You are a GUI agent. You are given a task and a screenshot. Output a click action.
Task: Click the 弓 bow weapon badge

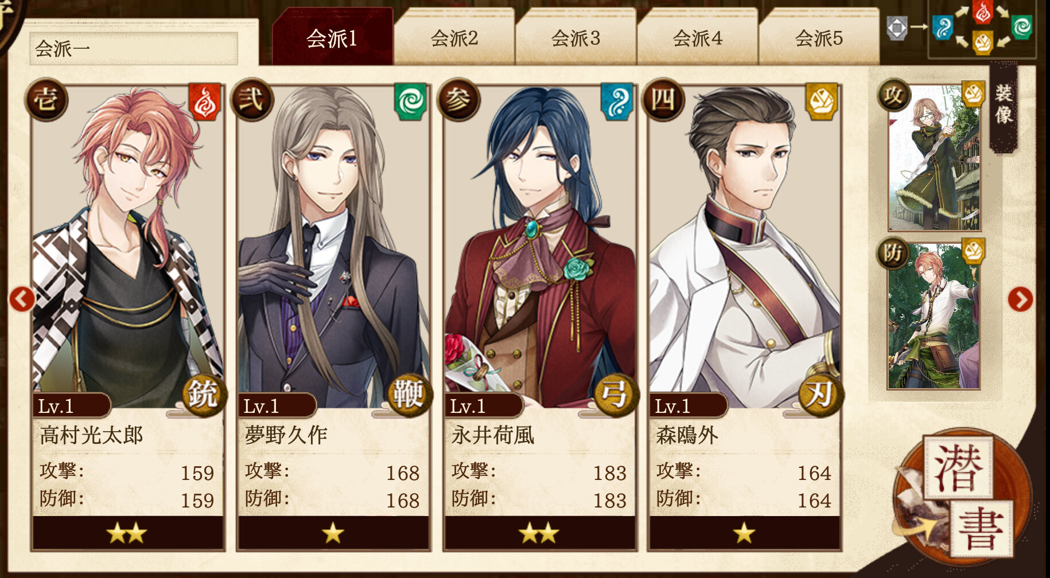coord(615,394)
